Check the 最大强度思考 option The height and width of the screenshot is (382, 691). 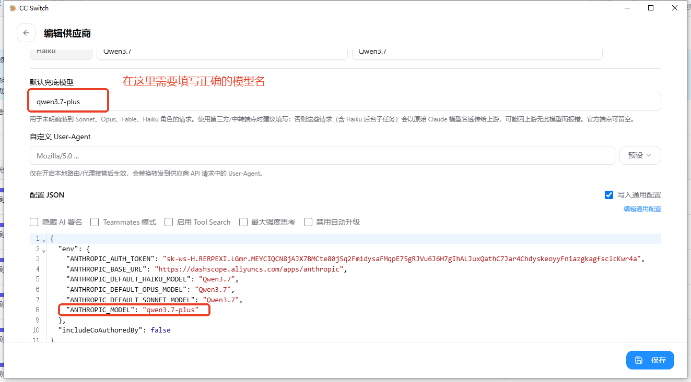click(243, 222)
